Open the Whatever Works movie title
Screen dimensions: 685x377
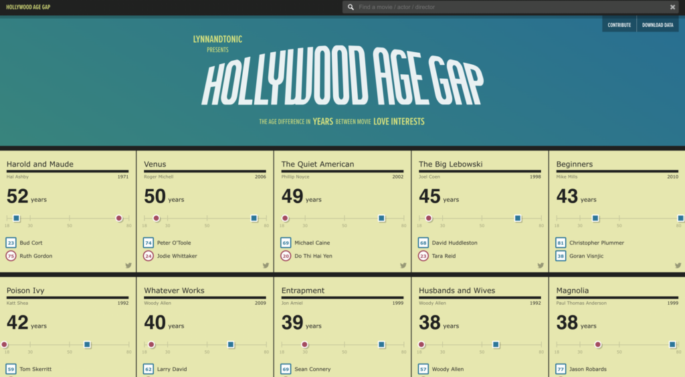pos(174,291)
